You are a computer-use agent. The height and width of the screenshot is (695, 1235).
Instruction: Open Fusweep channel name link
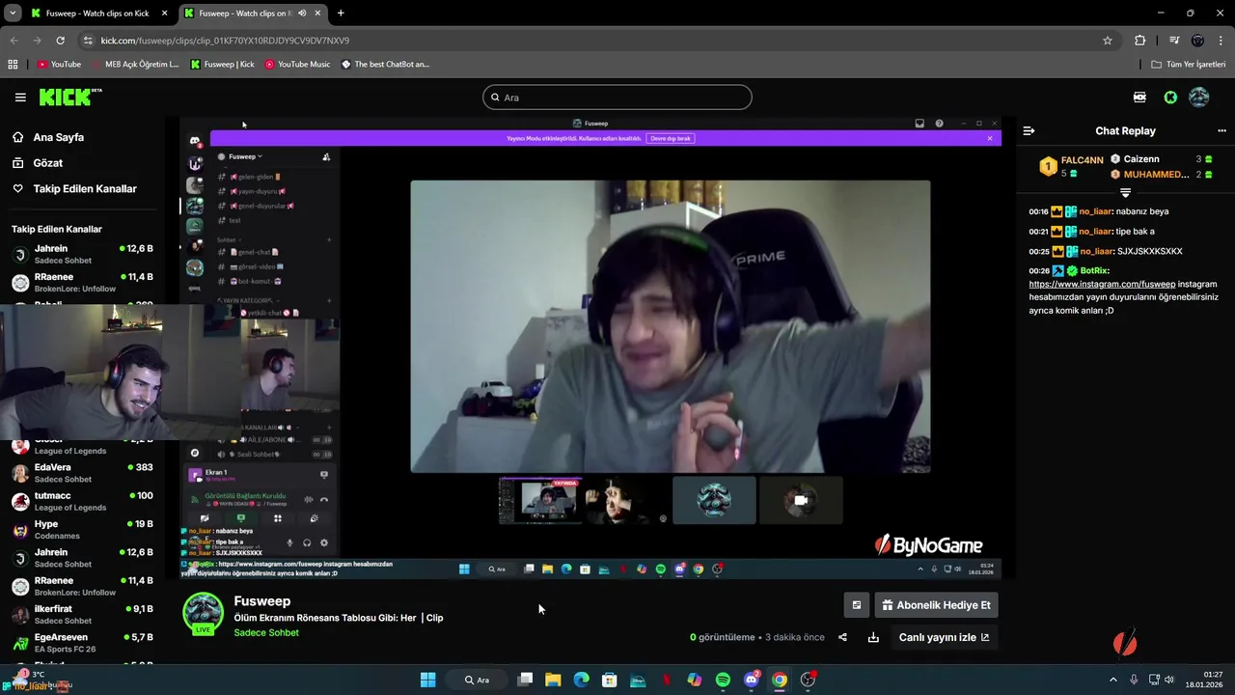coord(261,600)
